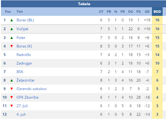Click red down arrow beside Borac (K)
This screenshot has height=119, width=166.
pyautogui.click(x=12, y=46)
